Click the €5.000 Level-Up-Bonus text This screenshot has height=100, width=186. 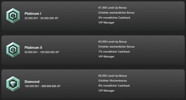pyautogui.click(x=113, y=76)
